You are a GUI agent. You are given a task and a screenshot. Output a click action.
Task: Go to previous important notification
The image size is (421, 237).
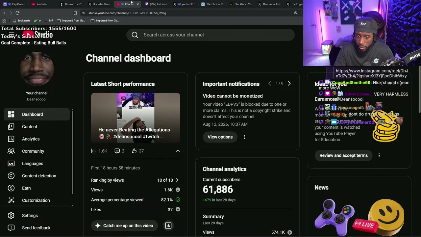[x=270, y=84]
